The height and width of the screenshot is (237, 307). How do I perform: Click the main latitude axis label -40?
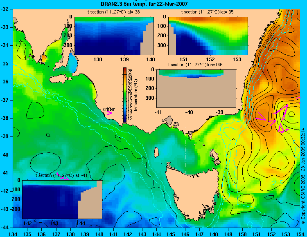[5, 155]
